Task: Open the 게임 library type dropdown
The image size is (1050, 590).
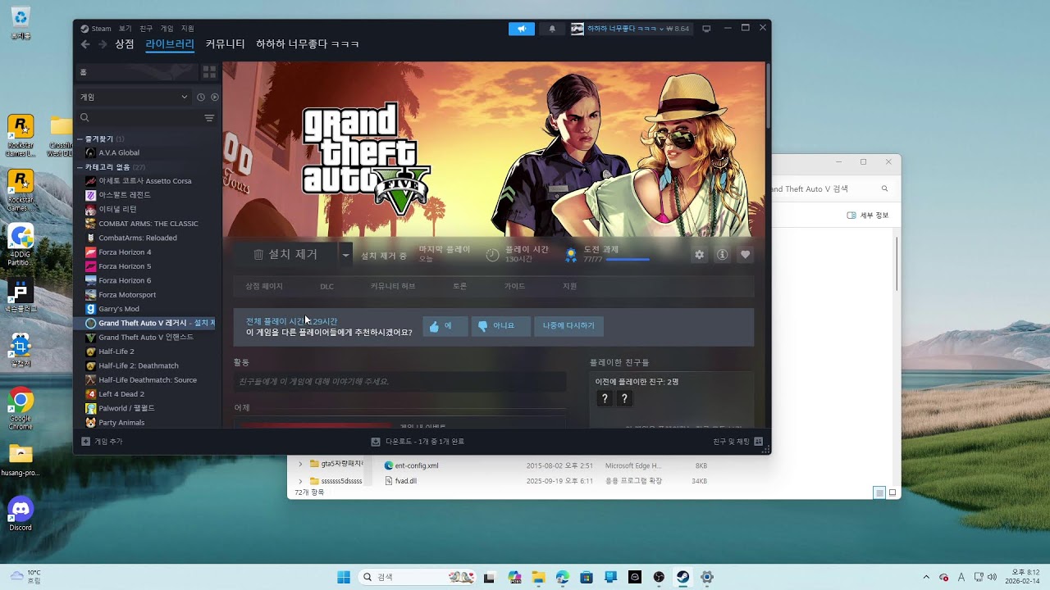Action: click(x=134, y=97)
